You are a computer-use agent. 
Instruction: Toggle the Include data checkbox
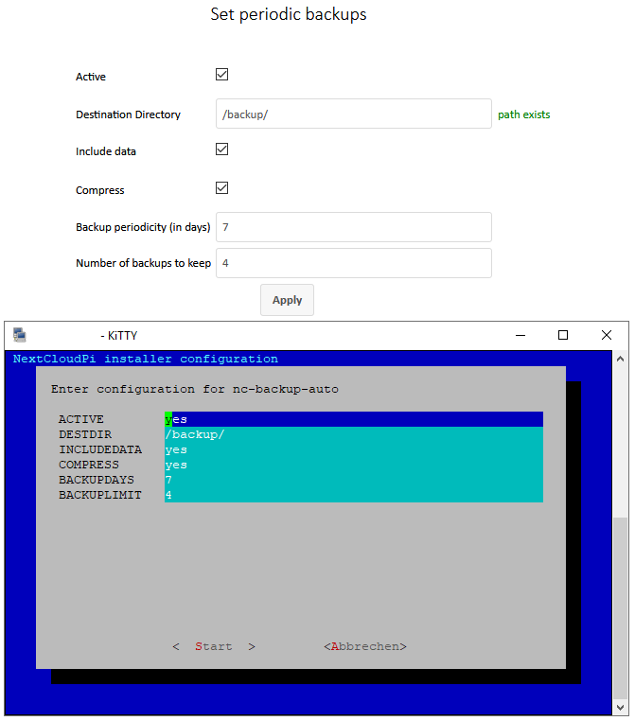[222, 149]
